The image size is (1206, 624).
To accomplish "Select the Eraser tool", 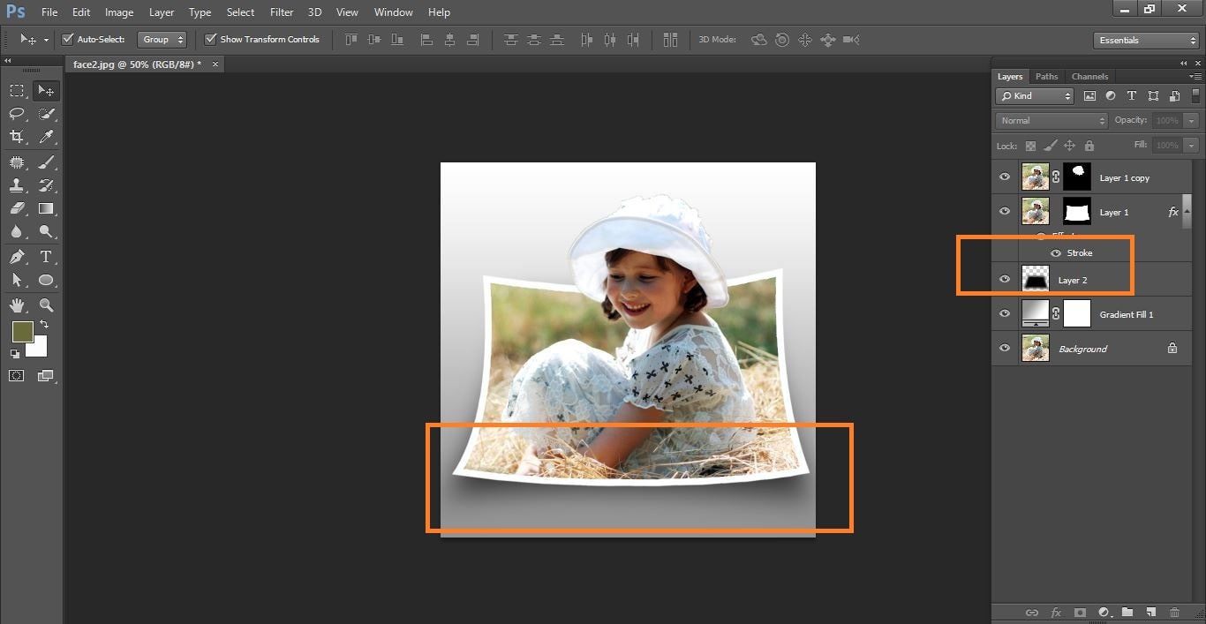I will tap(17, 209).
